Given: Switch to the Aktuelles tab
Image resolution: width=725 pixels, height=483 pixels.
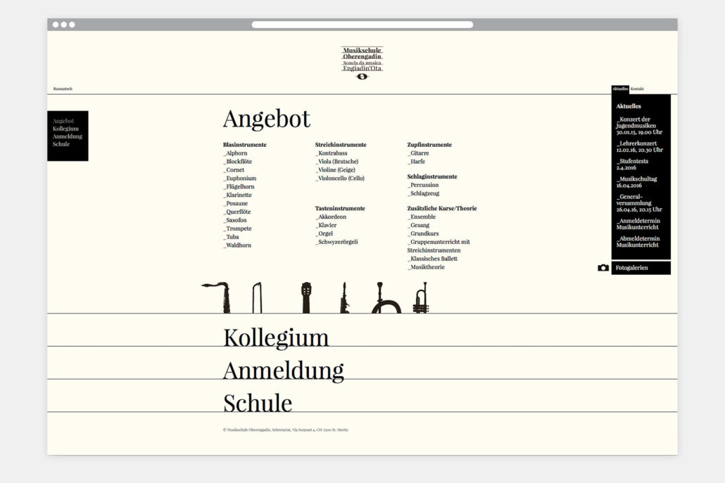Looking at the screenshot, I should pyautogui.click(x=620, y=89).
